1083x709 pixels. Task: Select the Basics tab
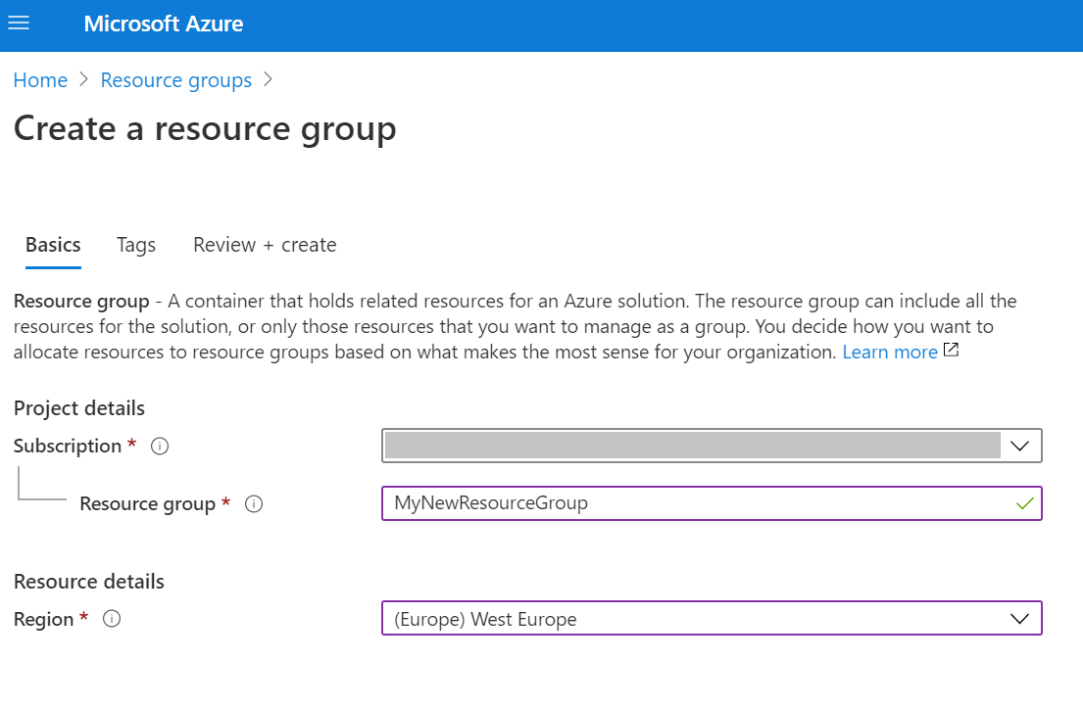point(52,245)
